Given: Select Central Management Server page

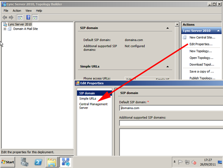Looking at the screenshot, I should tap(93, 106).
